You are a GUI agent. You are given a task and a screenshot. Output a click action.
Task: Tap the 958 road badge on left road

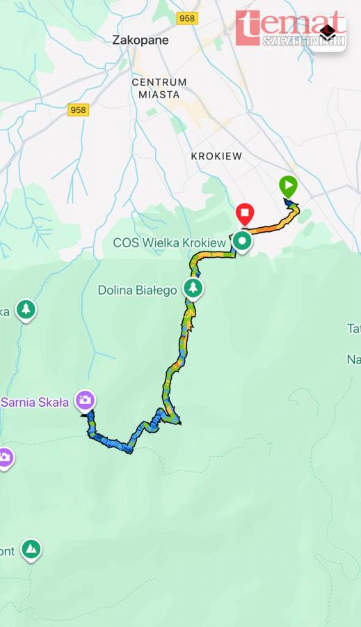(79, 110)
